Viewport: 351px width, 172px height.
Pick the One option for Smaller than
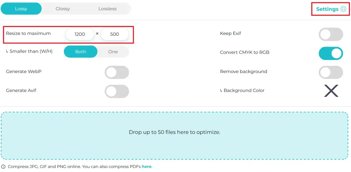tap(113, 52)
